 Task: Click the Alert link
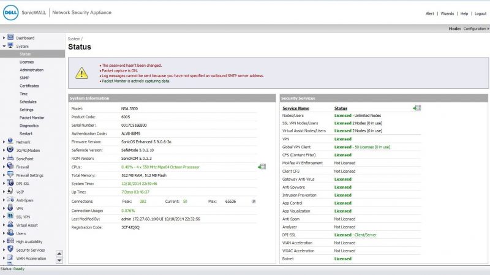point(430,13)
